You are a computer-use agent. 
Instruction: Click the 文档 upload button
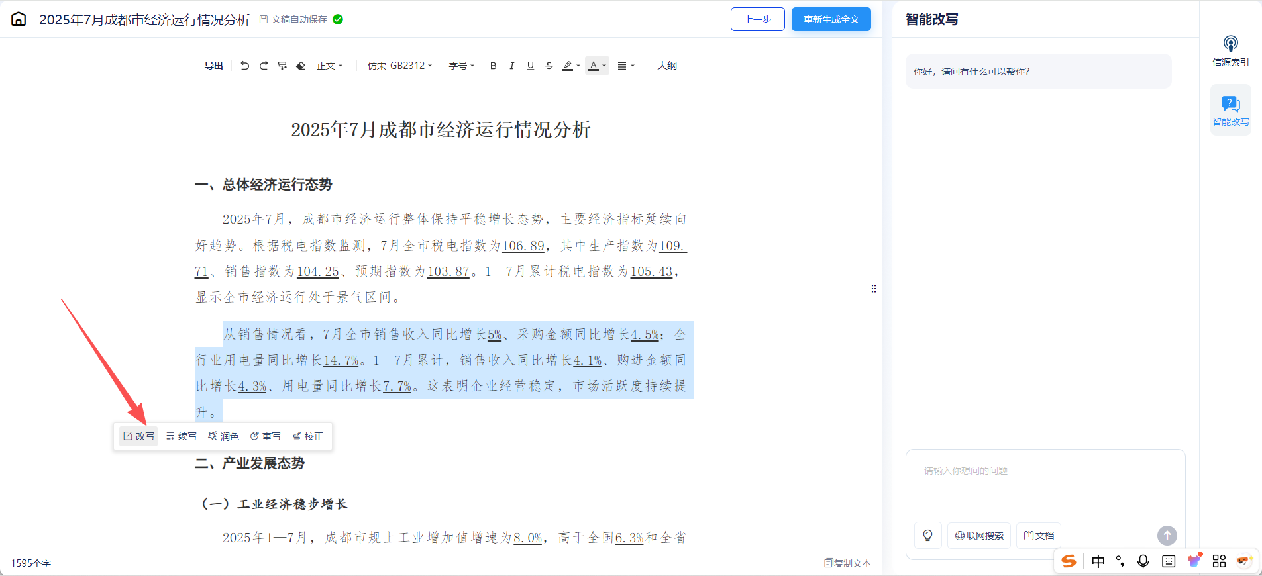tap(1039, 536)
